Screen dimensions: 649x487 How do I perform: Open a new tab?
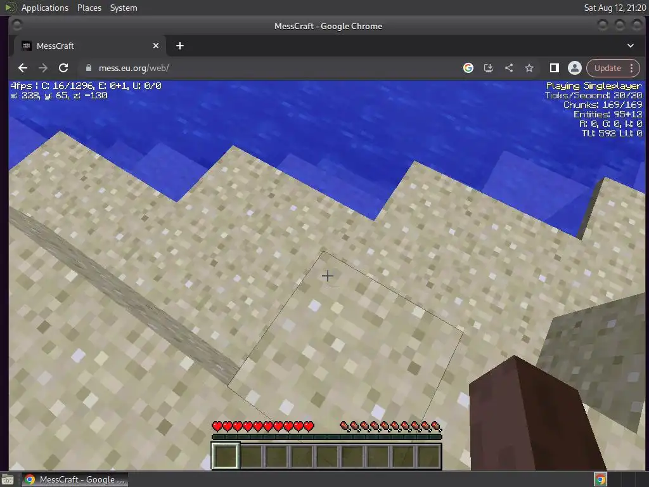tap(179, 46)
